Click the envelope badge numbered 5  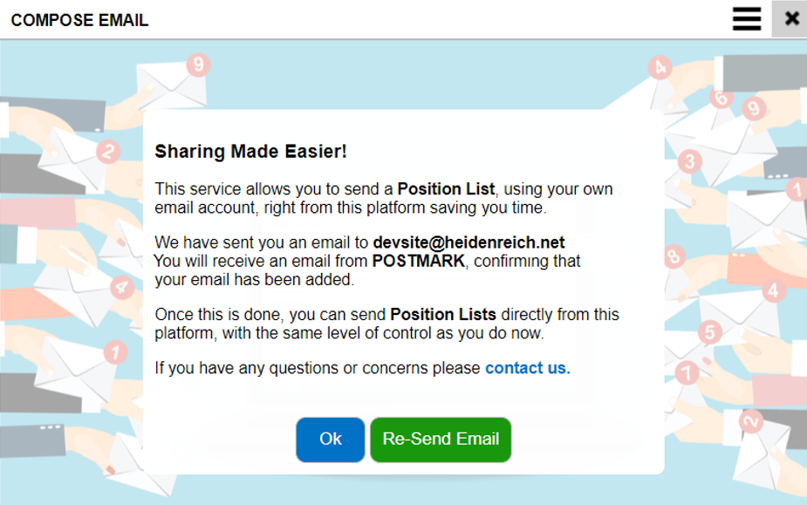[x=709, y=332]
